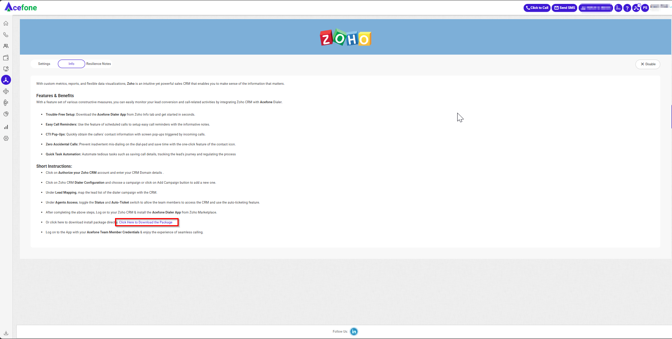
Task: Open the team members sidebar icon
Action: (6, 46)
